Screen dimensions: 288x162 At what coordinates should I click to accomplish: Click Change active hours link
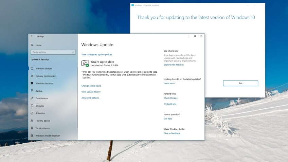click(91, 86)
